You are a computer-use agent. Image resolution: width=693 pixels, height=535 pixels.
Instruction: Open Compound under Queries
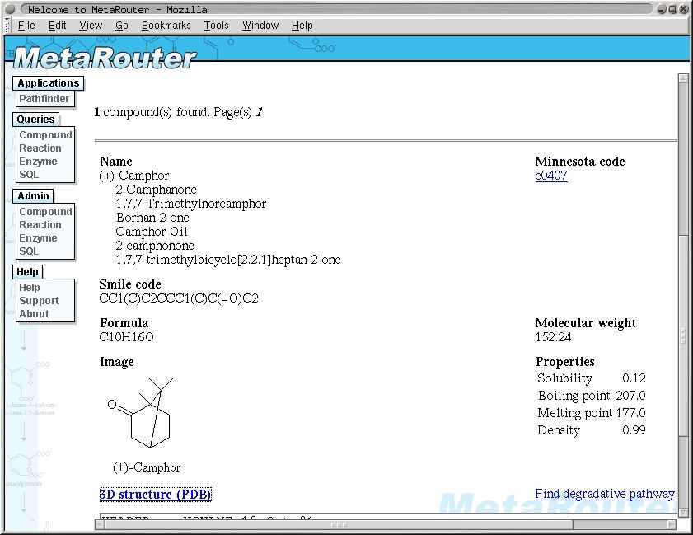(45, 135)
